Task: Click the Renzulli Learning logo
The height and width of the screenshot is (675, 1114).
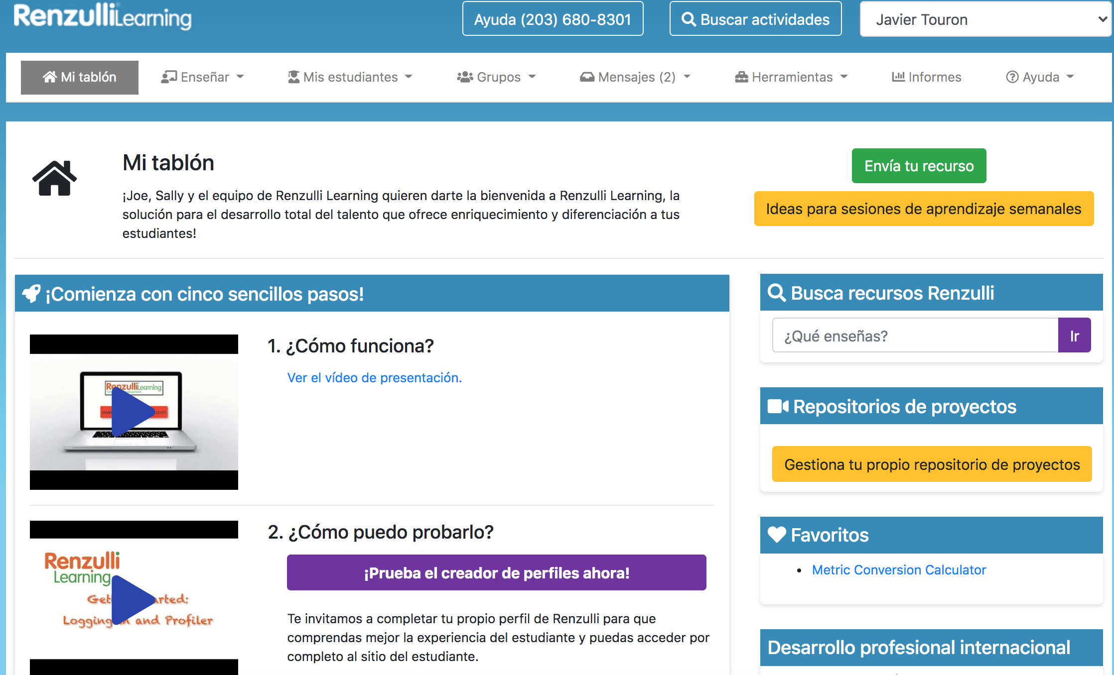Action: point(103,16)
